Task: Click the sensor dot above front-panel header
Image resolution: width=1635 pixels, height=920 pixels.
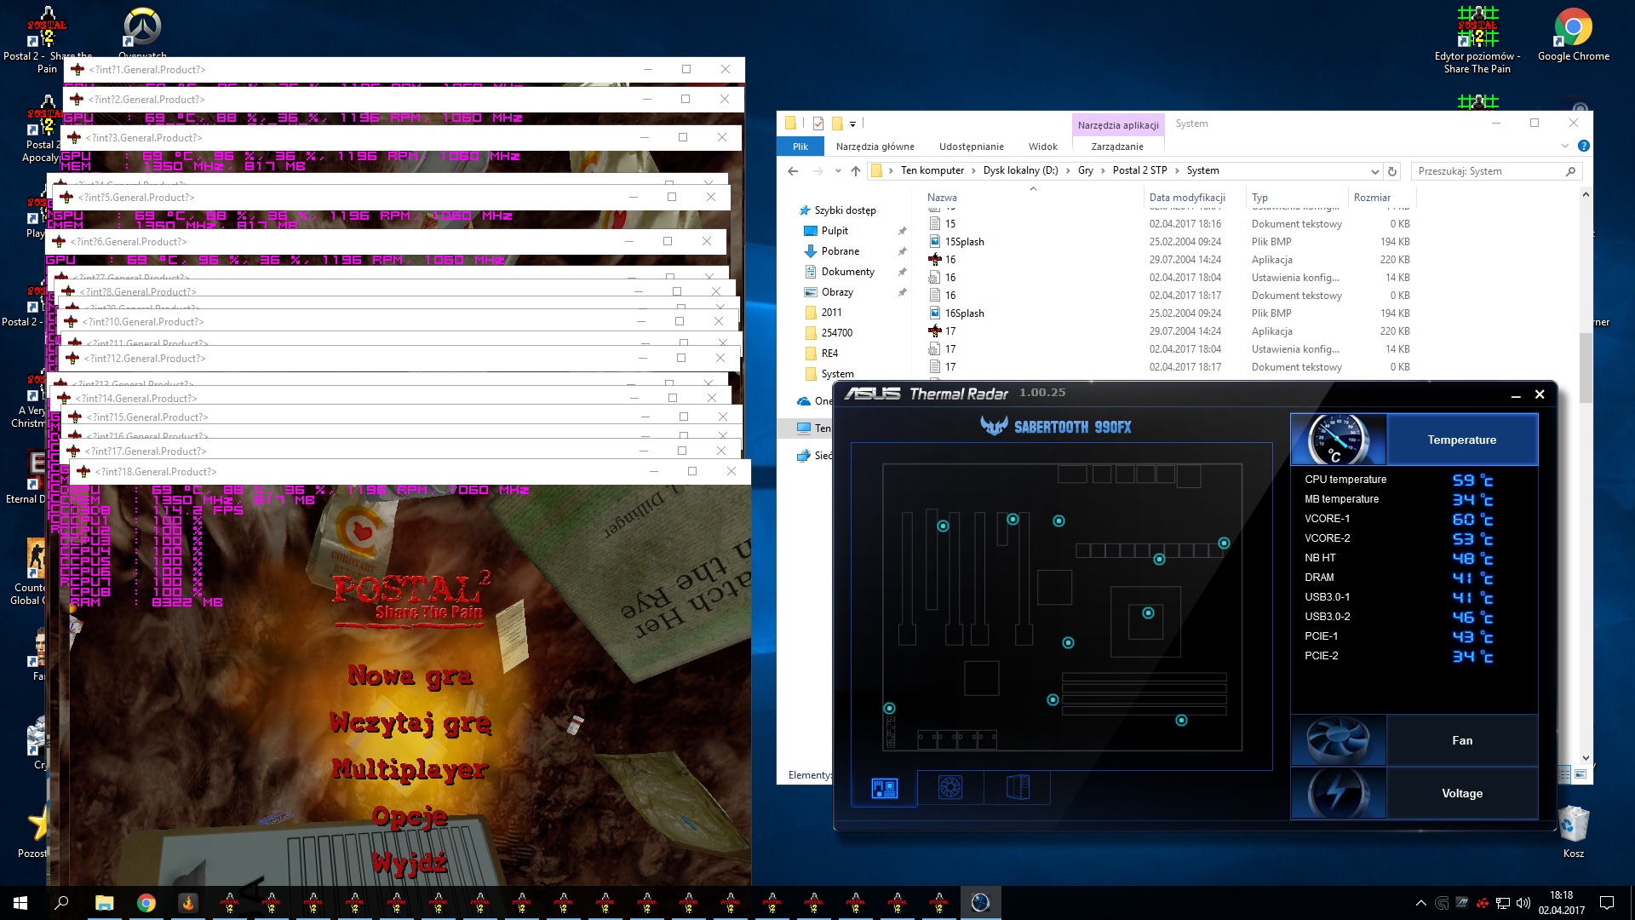Action: (889, 708)
